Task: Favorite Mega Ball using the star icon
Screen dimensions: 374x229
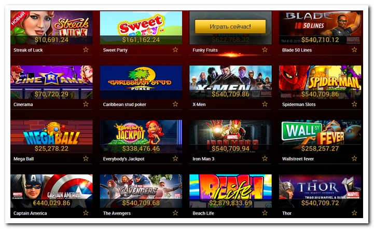Action: [x=86, y=158]
